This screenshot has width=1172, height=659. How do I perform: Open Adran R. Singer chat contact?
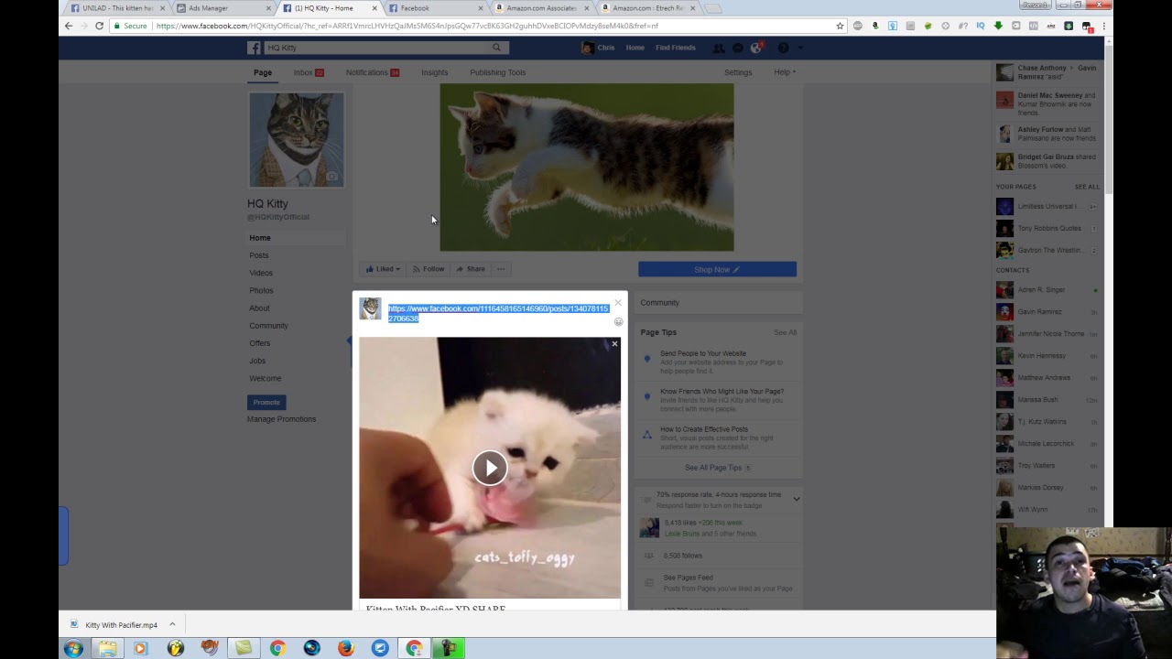coord(1041,290)
